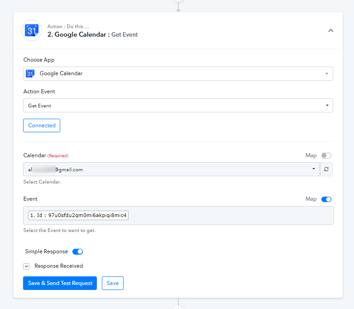This screenshot has width=354, height=309.
Task: Open the Action Event dropdown showing Get Event
Action: 178,105
